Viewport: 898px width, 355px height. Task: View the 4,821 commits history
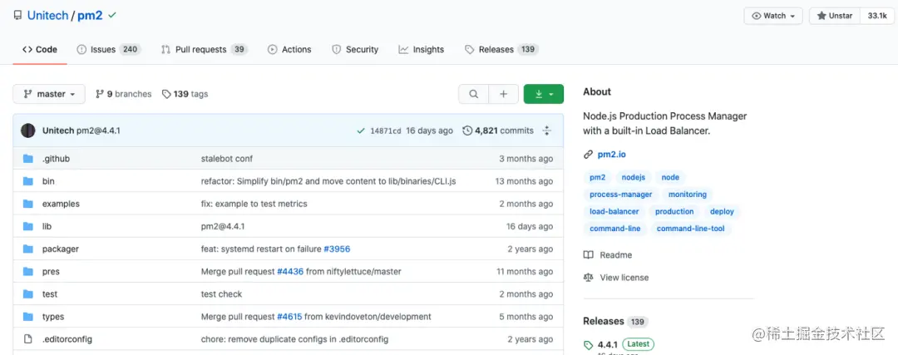498,131
